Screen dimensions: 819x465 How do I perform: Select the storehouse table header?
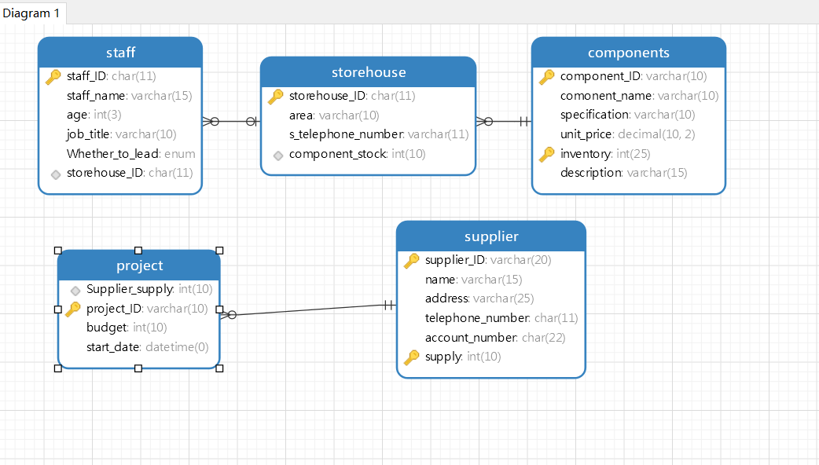point(369,72)
